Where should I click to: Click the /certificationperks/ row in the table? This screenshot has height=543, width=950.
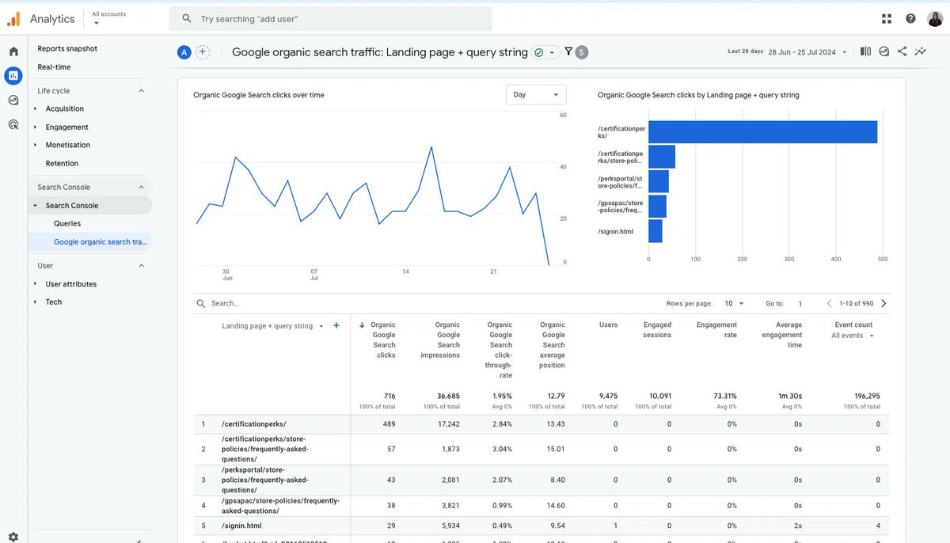541,424
